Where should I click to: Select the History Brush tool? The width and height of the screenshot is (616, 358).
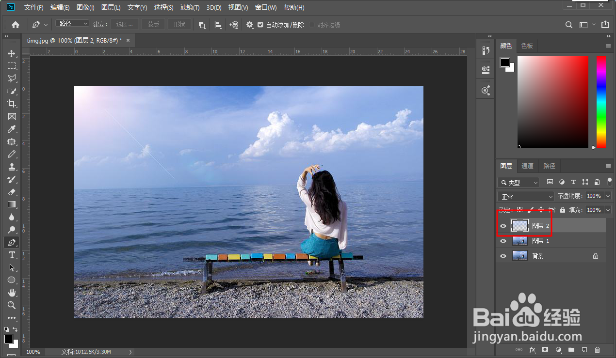click(x=12, y=179)
